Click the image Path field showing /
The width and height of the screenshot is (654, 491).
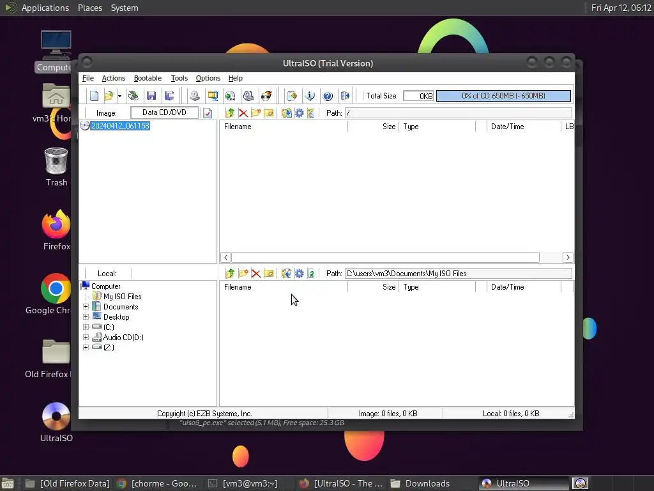pyautogui.click(x=459, y=113)
